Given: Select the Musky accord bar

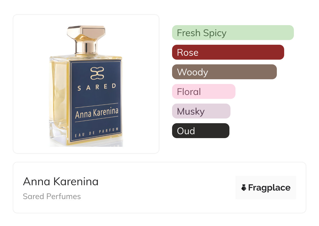Looking at the screenshot, I should tap(201, 111).
